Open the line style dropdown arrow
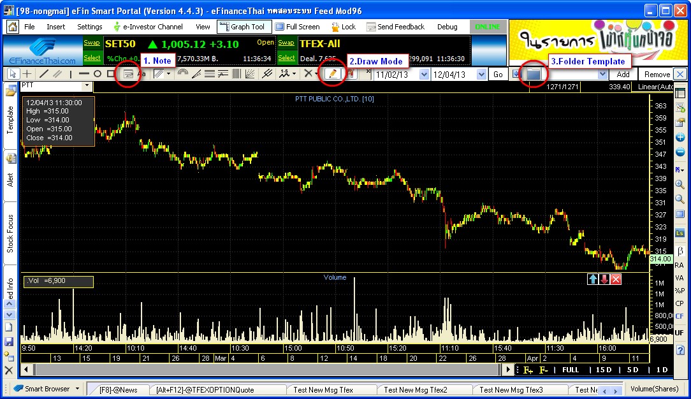Screen dimensions: 691x399 coord(168,74)
